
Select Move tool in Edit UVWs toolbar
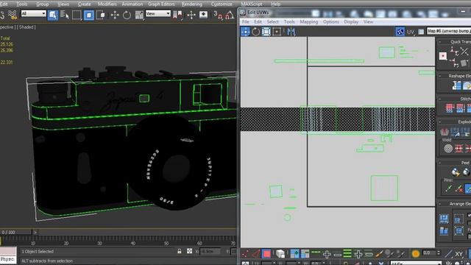245,32
